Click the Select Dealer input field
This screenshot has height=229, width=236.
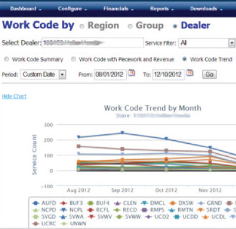coord(93,43)
